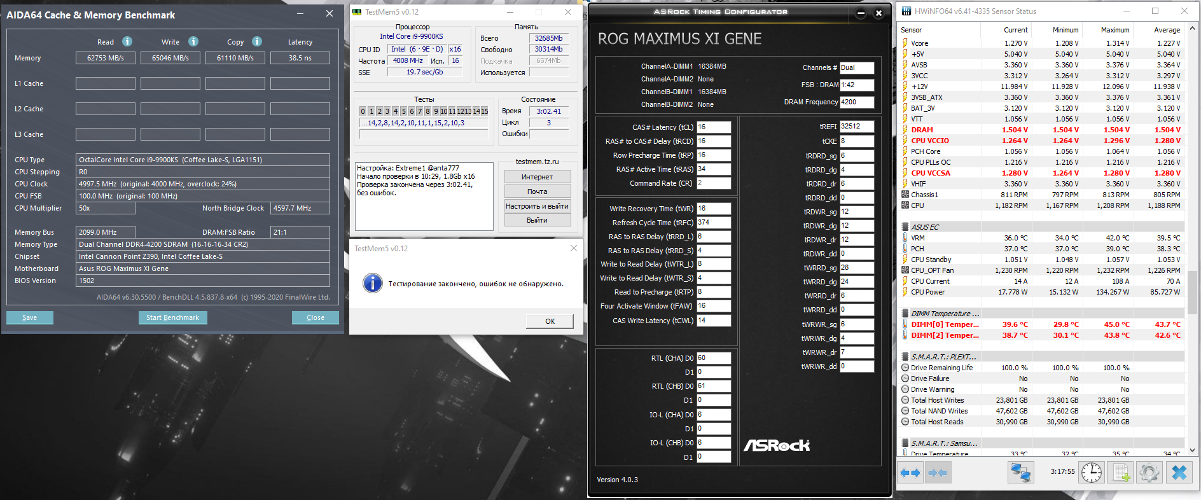Click the info icon beside Read in AIDA64

pyautogui.click(x=127, y=41)
